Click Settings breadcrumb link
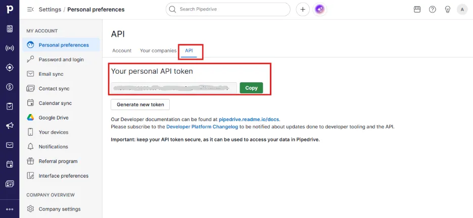 coord(50,9)
